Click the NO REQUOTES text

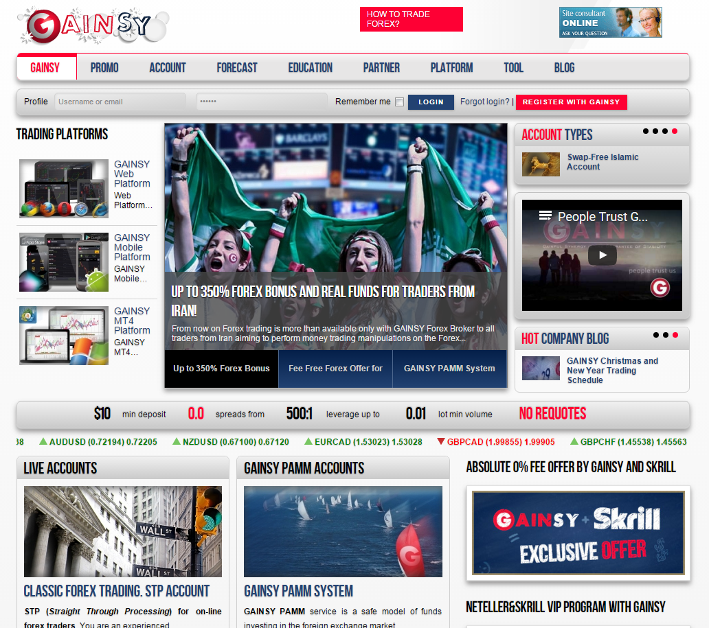coord(552,413)
